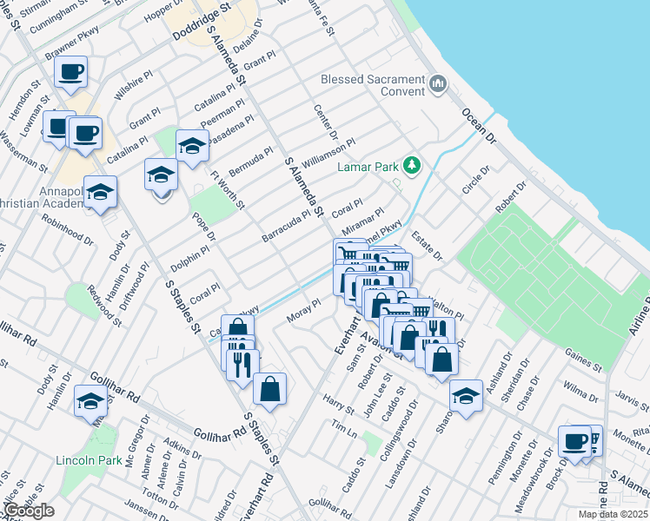Open the restaurant marker near Walton Pl
650x521 pixels.
tap(436, 330)
